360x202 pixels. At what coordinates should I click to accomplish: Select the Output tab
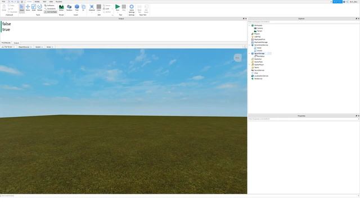(16, 43)
